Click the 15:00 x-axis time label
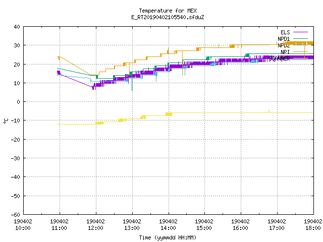The width and height of the screenshot is (323, 242). [x=204, y=228]
